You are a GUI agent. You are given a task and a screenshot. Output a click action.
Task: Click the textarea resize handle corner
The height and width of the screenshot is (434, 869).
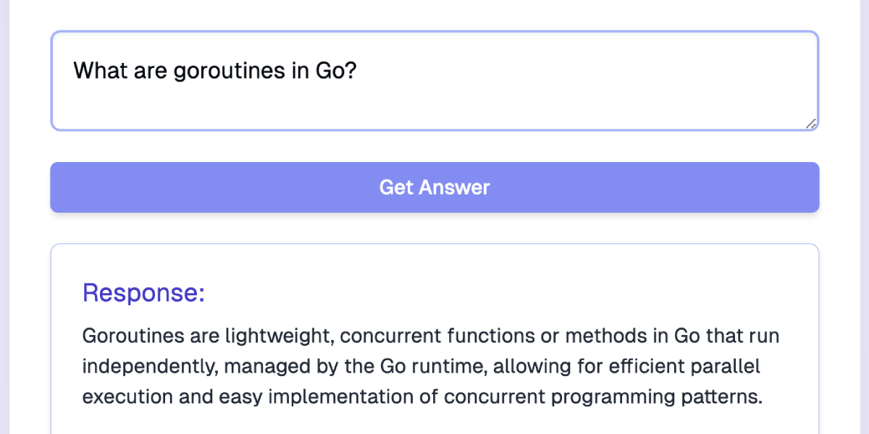811,124
